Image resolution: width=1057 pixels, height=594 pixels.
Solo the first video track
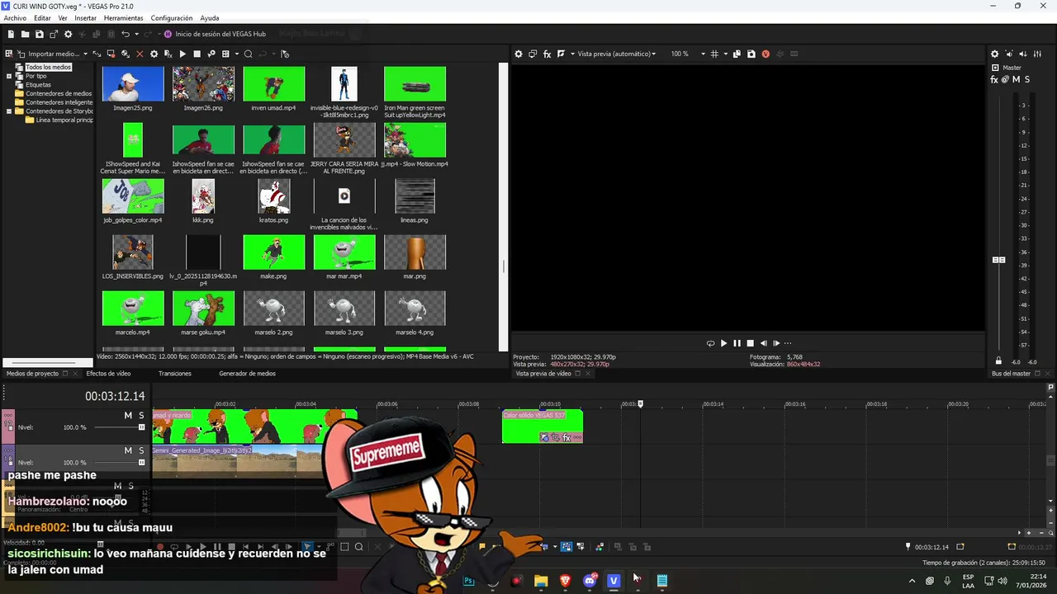point(141,416)
